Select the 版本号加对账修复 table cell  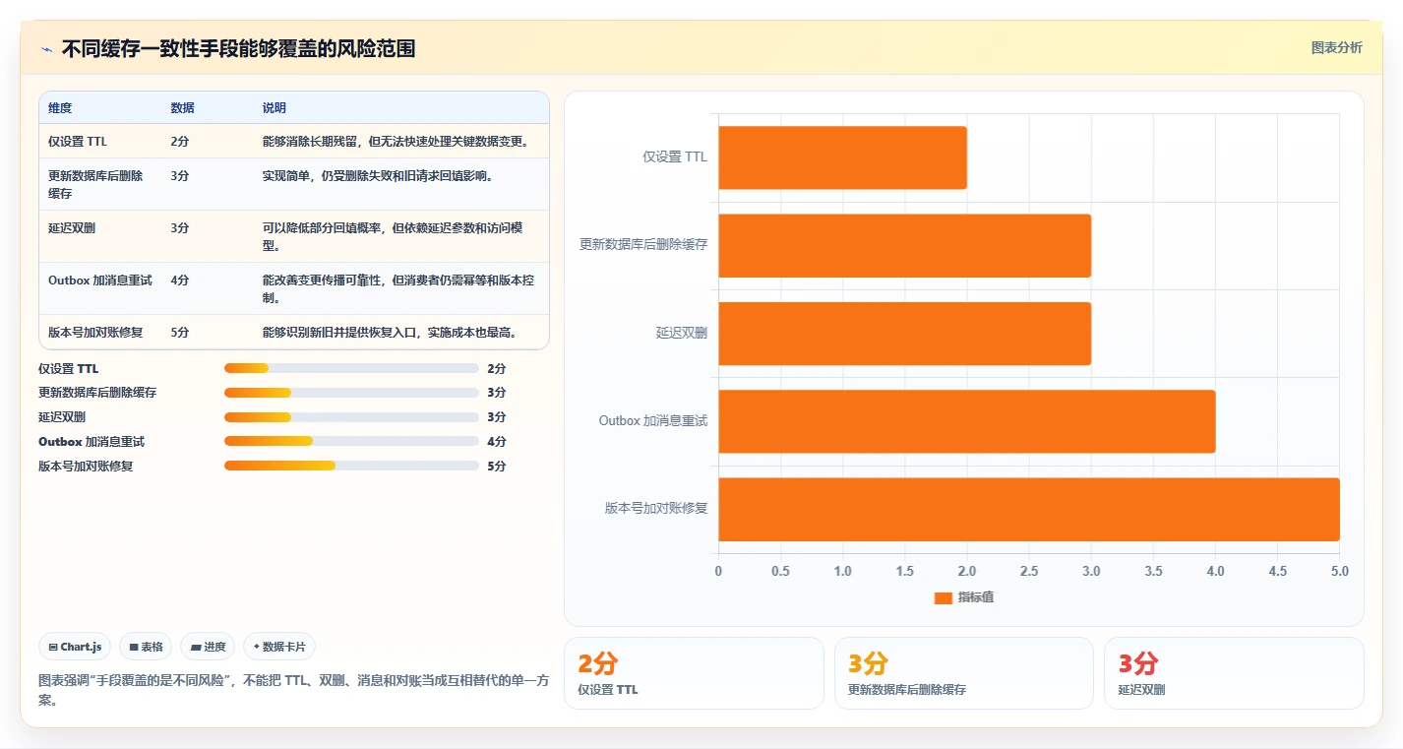[95, 332]
